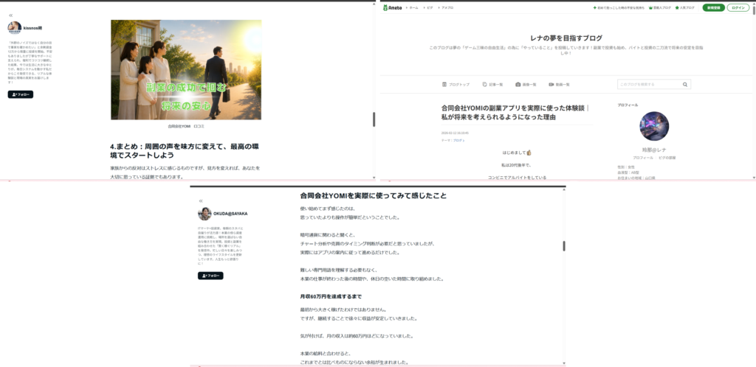Go to the 画像一覧 tab

coord(529,85)
